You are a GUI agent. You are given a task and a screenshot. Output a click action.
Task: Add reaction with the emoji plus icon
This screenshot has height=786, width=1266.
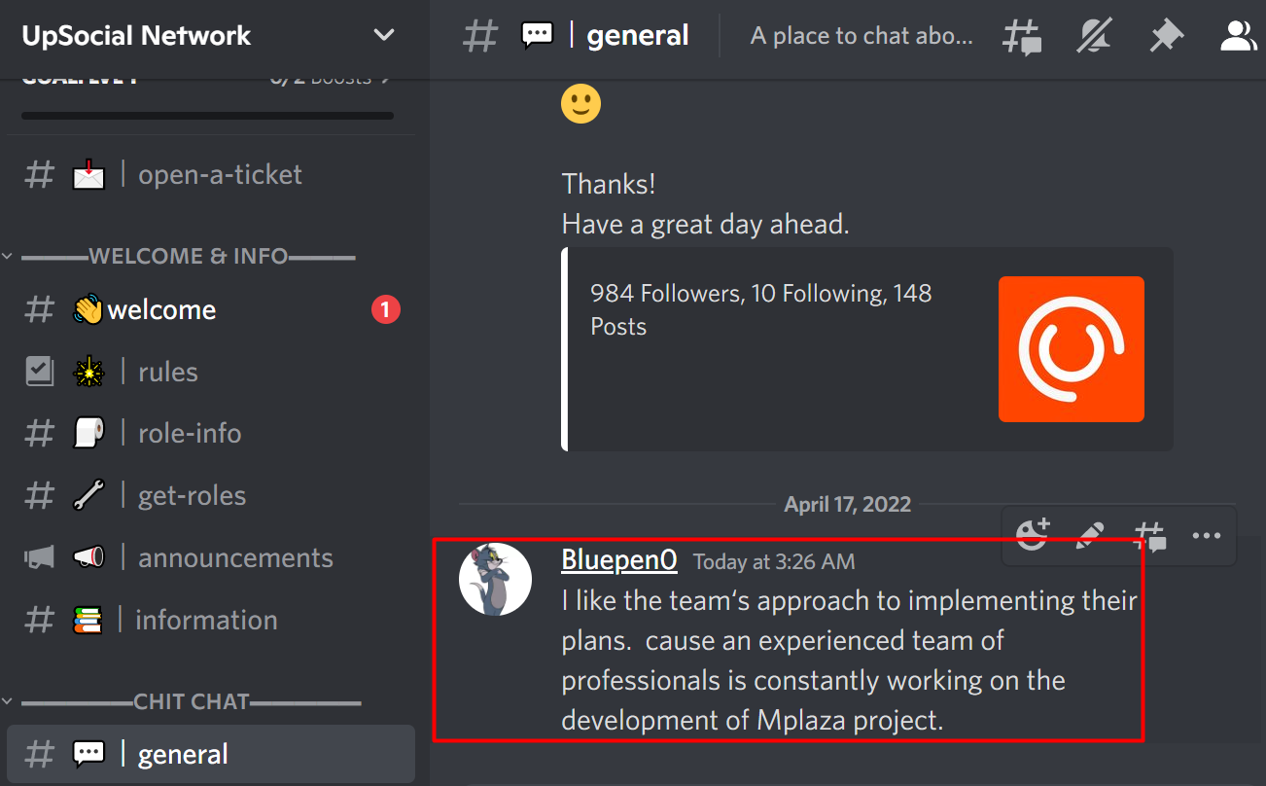pos(1033,535)
